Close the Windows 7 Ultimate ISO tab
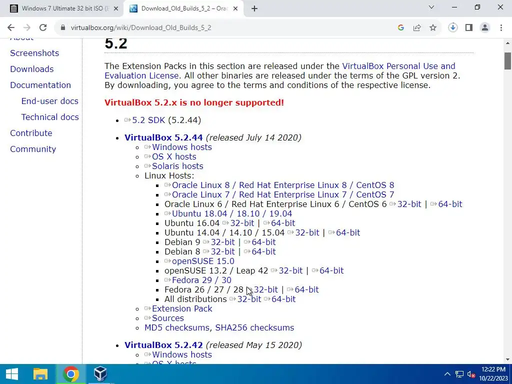 coord(116,9)
